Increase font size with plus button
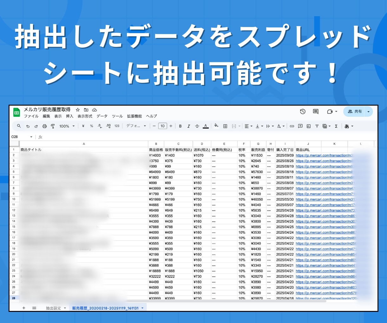Viewport: 387px width, 323px height. [171, 126]
